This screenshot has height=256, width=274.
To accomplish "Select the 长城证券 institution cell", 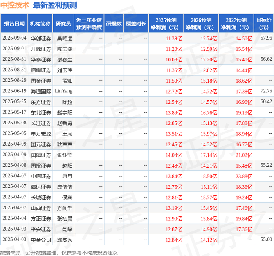I will coord(41,197).
